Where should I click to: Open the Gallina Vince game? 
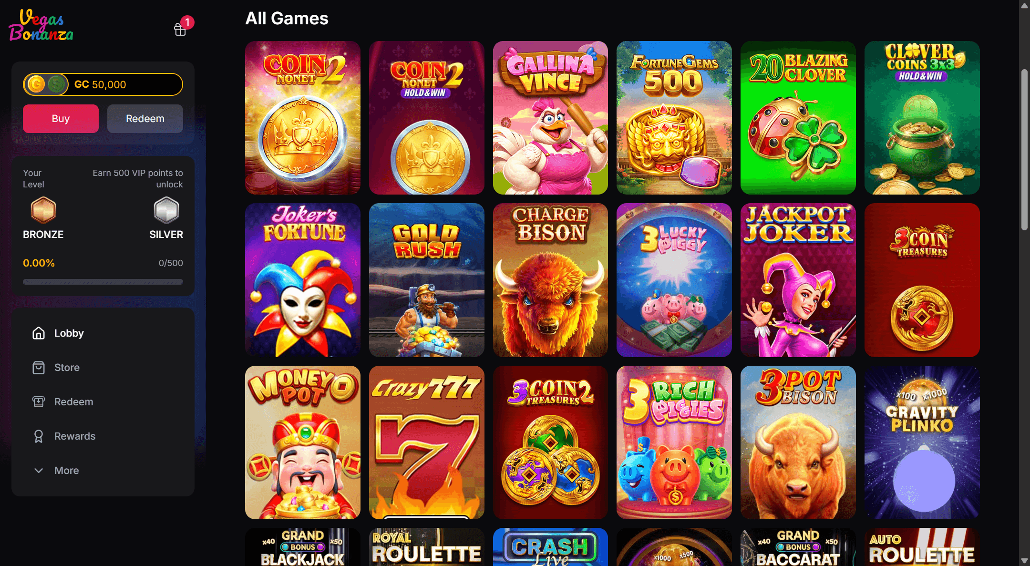point(550,118)
